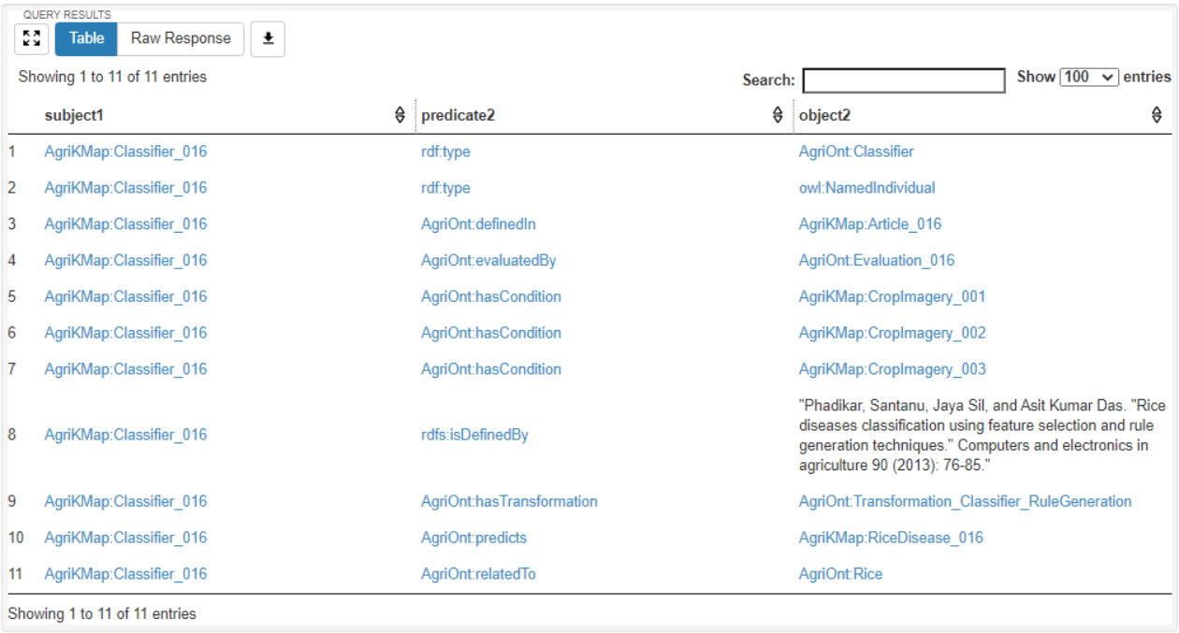Expand query results to fullscreen
Image resolution: width=1179 pixels, height=633 pixels.
point(32,38)
